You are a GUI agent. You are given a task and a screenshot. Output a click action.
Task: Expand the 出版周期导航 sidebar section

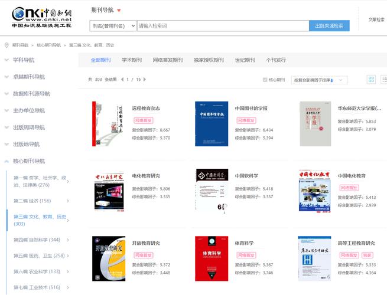[29, 127]
